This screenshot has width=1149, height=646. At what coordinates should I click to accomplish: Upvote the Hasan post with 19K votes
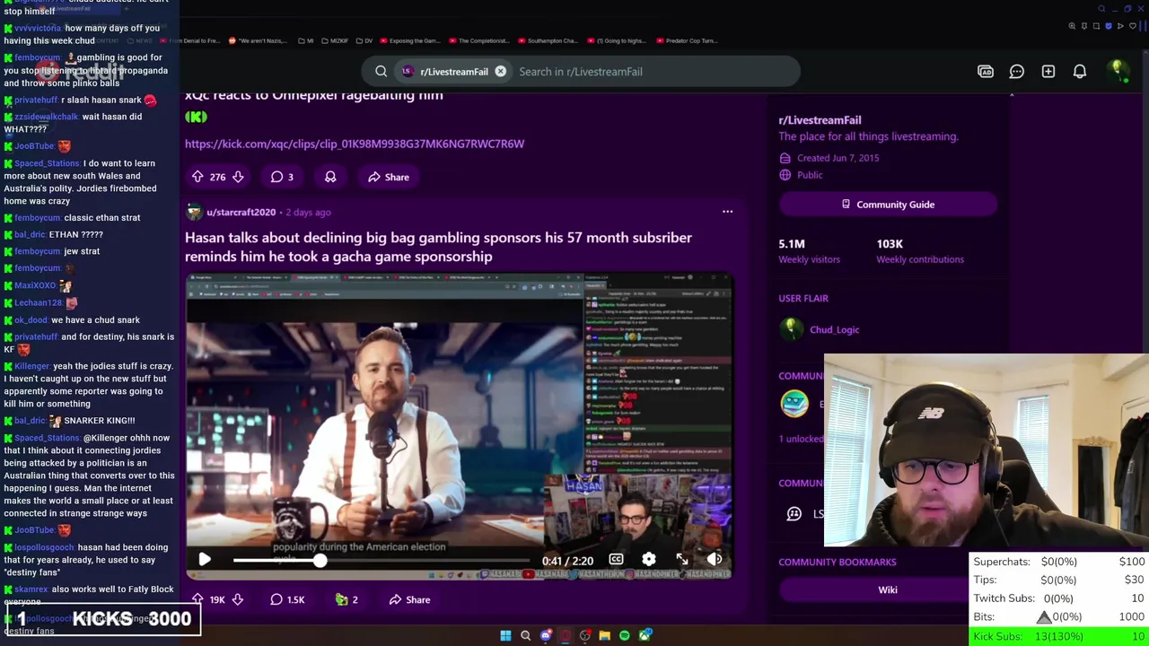coord(198,599)
